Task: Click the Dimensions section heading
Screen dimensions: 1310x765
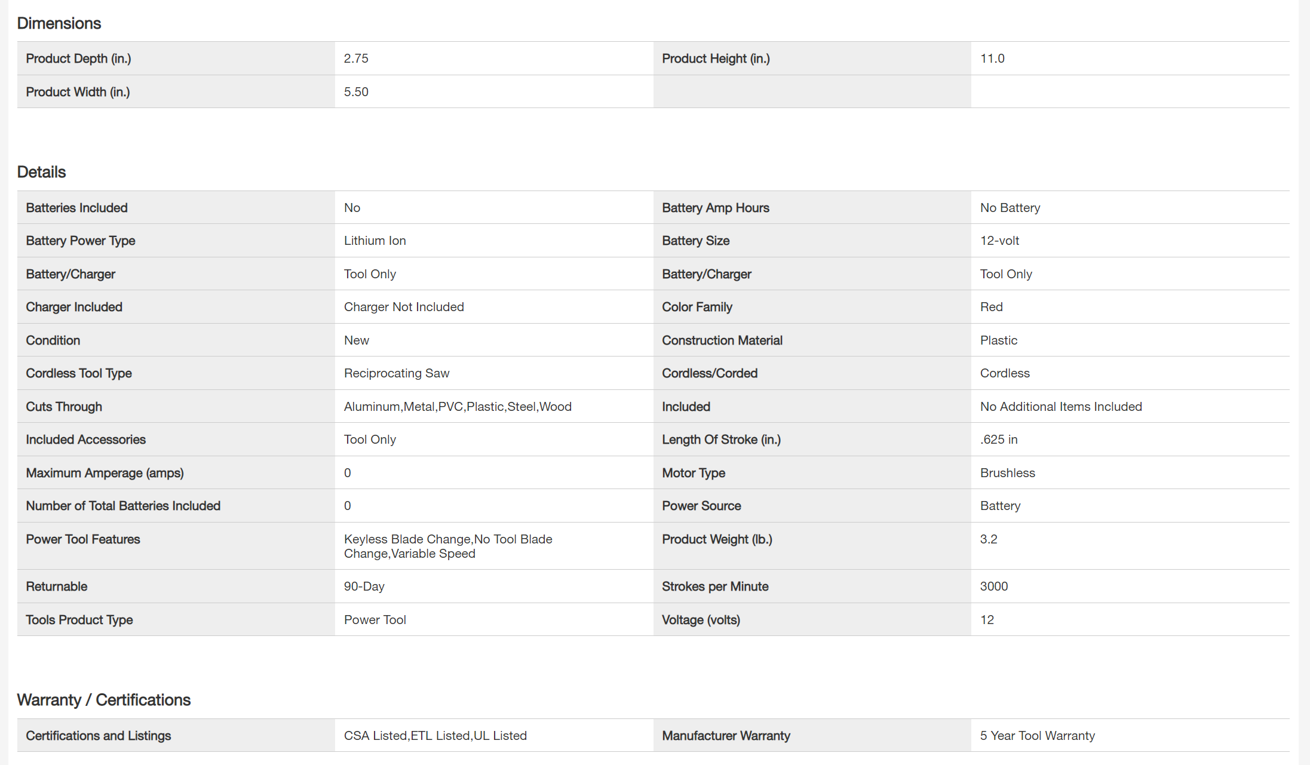Action: [59, 23]
